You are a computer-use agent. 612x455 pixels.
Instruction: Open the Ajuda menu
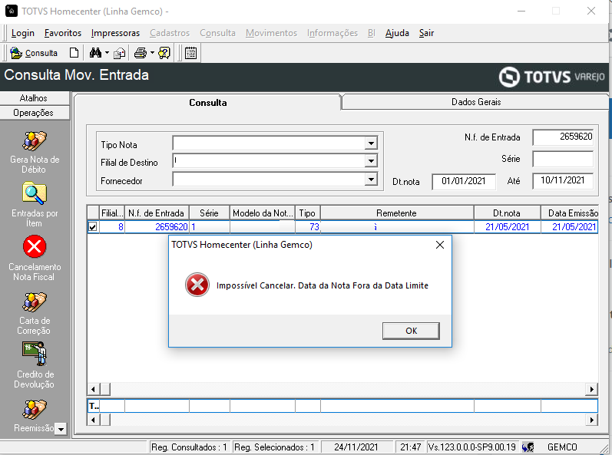pos(397,33)
